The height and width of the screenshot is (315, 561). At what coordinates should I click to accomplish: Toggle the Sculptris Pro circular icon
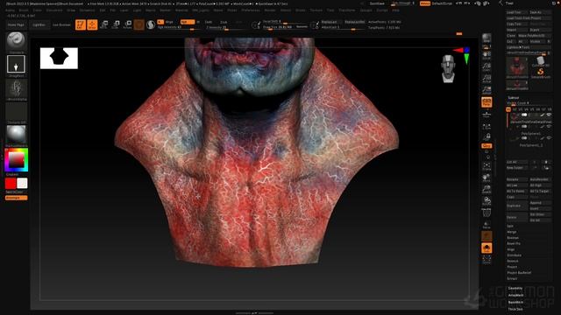click(x=151, y=24)
